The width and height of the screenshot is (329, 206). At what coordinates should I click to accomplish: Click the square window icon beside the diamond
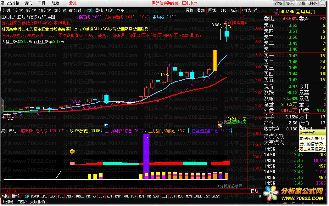point(245,17)
